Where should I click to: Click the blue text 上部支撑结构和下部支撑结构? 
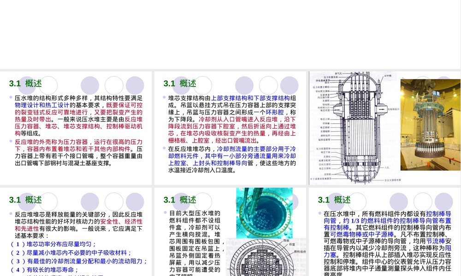(250, 98)
